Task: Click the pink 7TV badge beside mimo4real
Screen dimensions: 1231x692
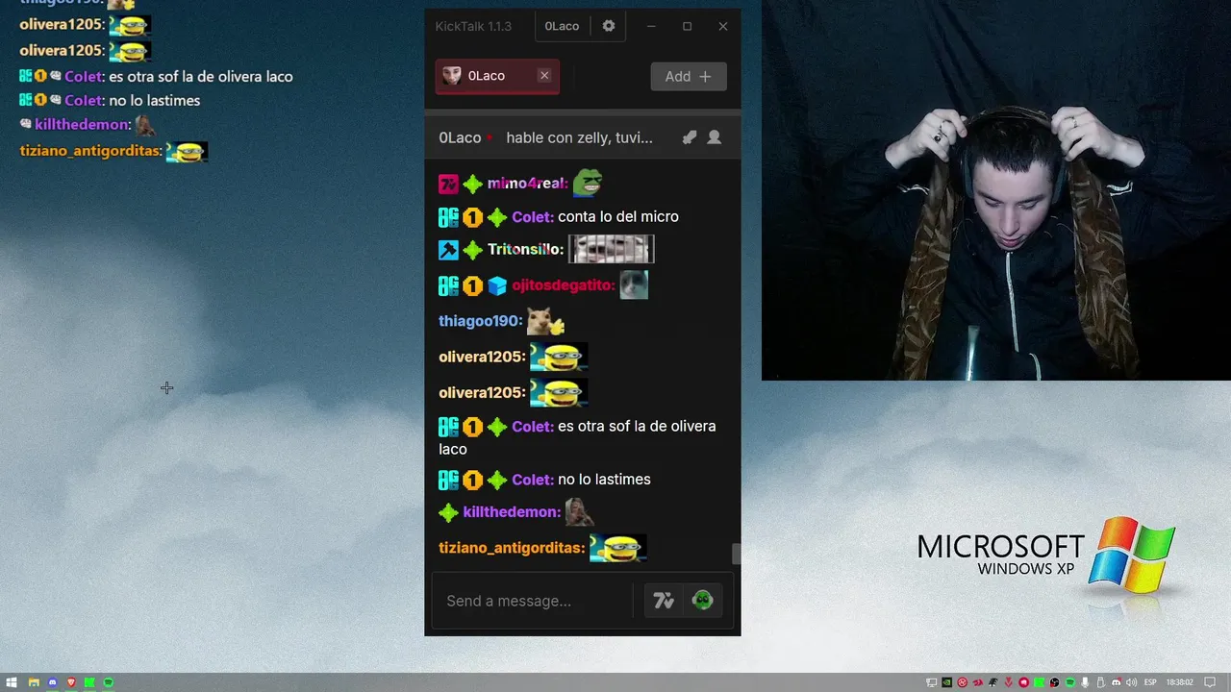Action: point(448,184)
